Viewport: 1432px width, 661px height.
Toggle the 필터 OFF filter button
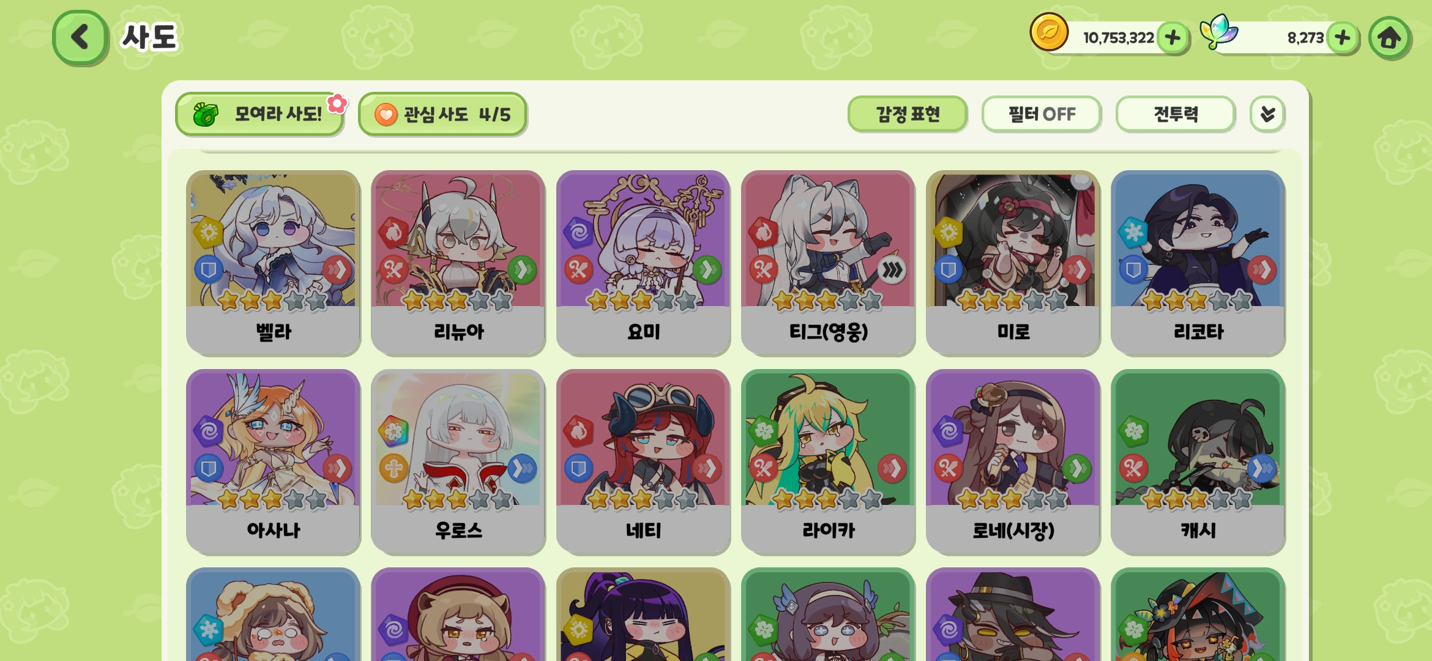pos(1042,114)
